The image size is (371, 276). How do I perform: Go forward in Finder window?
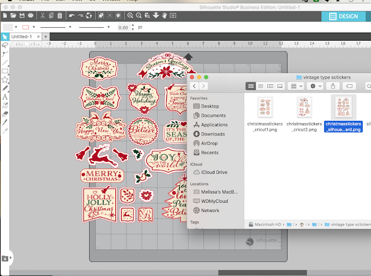[x=203, y=86]
